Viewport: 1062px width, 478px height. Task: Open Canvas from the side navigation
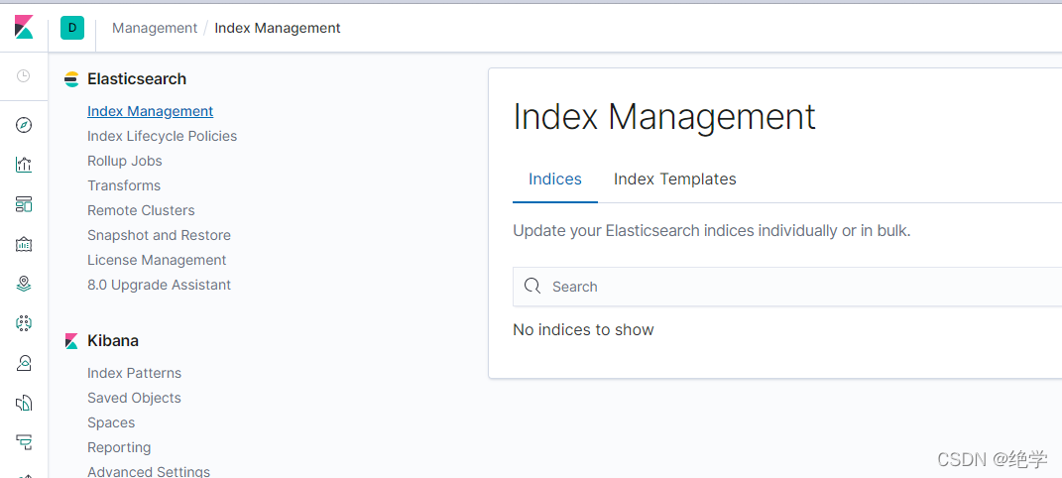pyautogui.click(x=24, y=244)
